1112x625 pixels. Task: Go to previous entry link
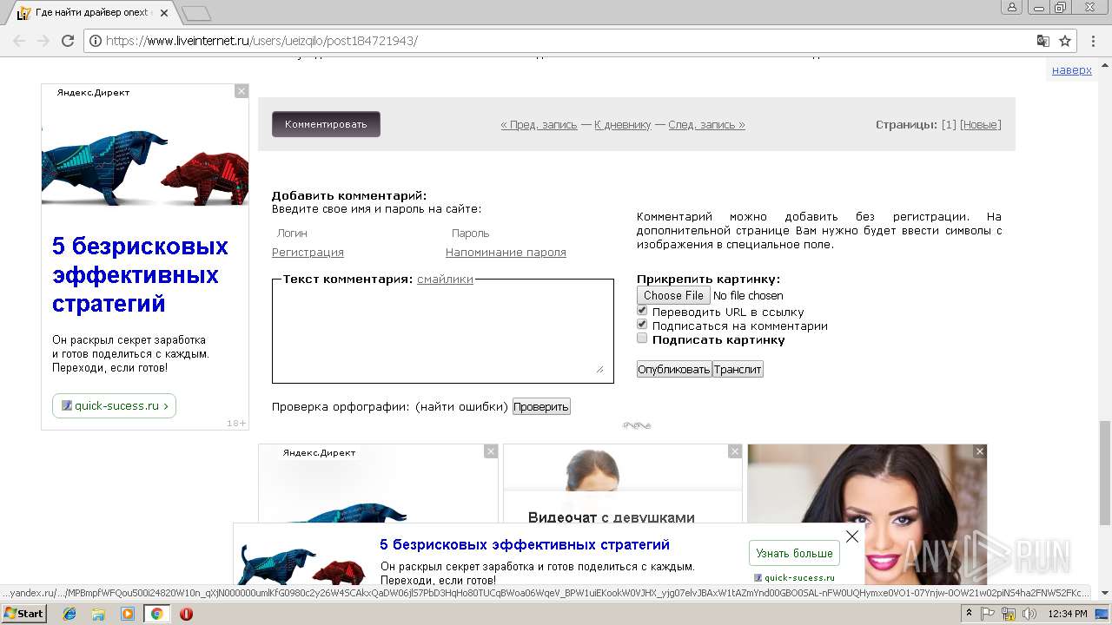click(539, 125)
